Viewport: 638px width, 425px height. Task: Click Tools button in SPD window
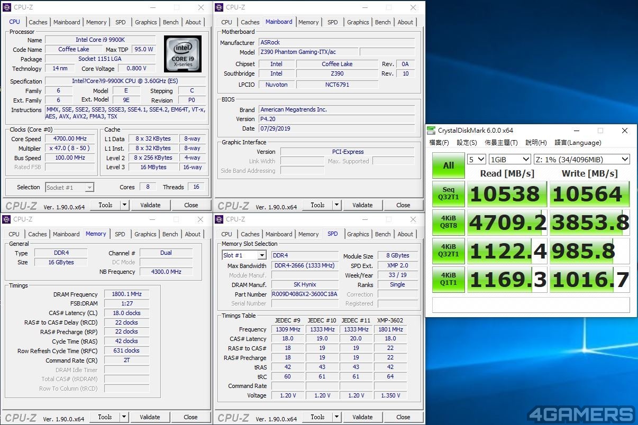tap(317, 417)
